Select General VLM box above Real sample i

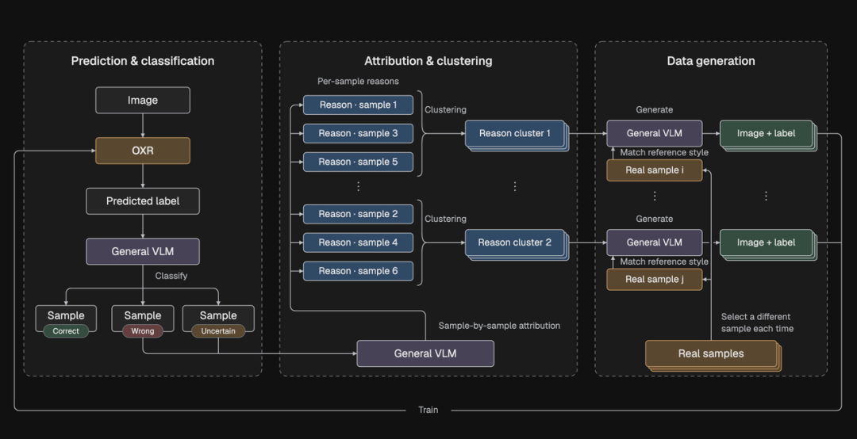(x=654, y=133)
